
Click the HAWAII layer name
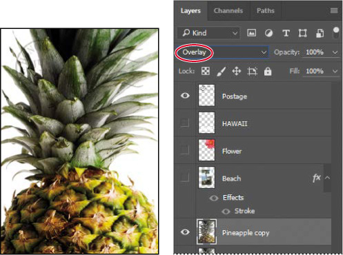coord(235,124)
